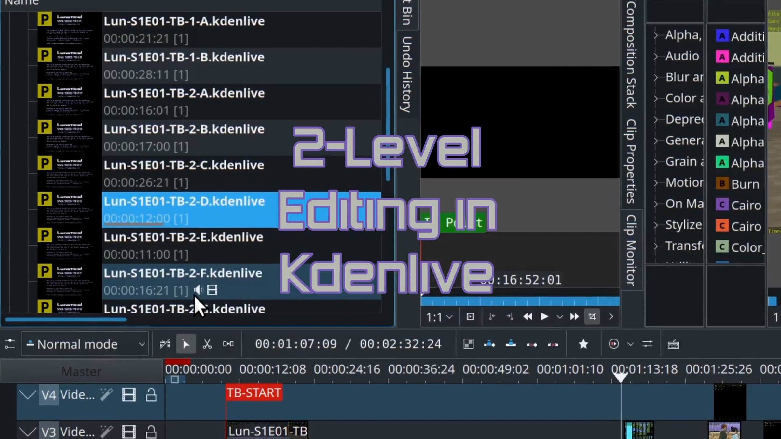Toggle the crop/zone edit icon in monitor
The width and height of the screenshot is (781, 439).
click(x=592, y=316)
